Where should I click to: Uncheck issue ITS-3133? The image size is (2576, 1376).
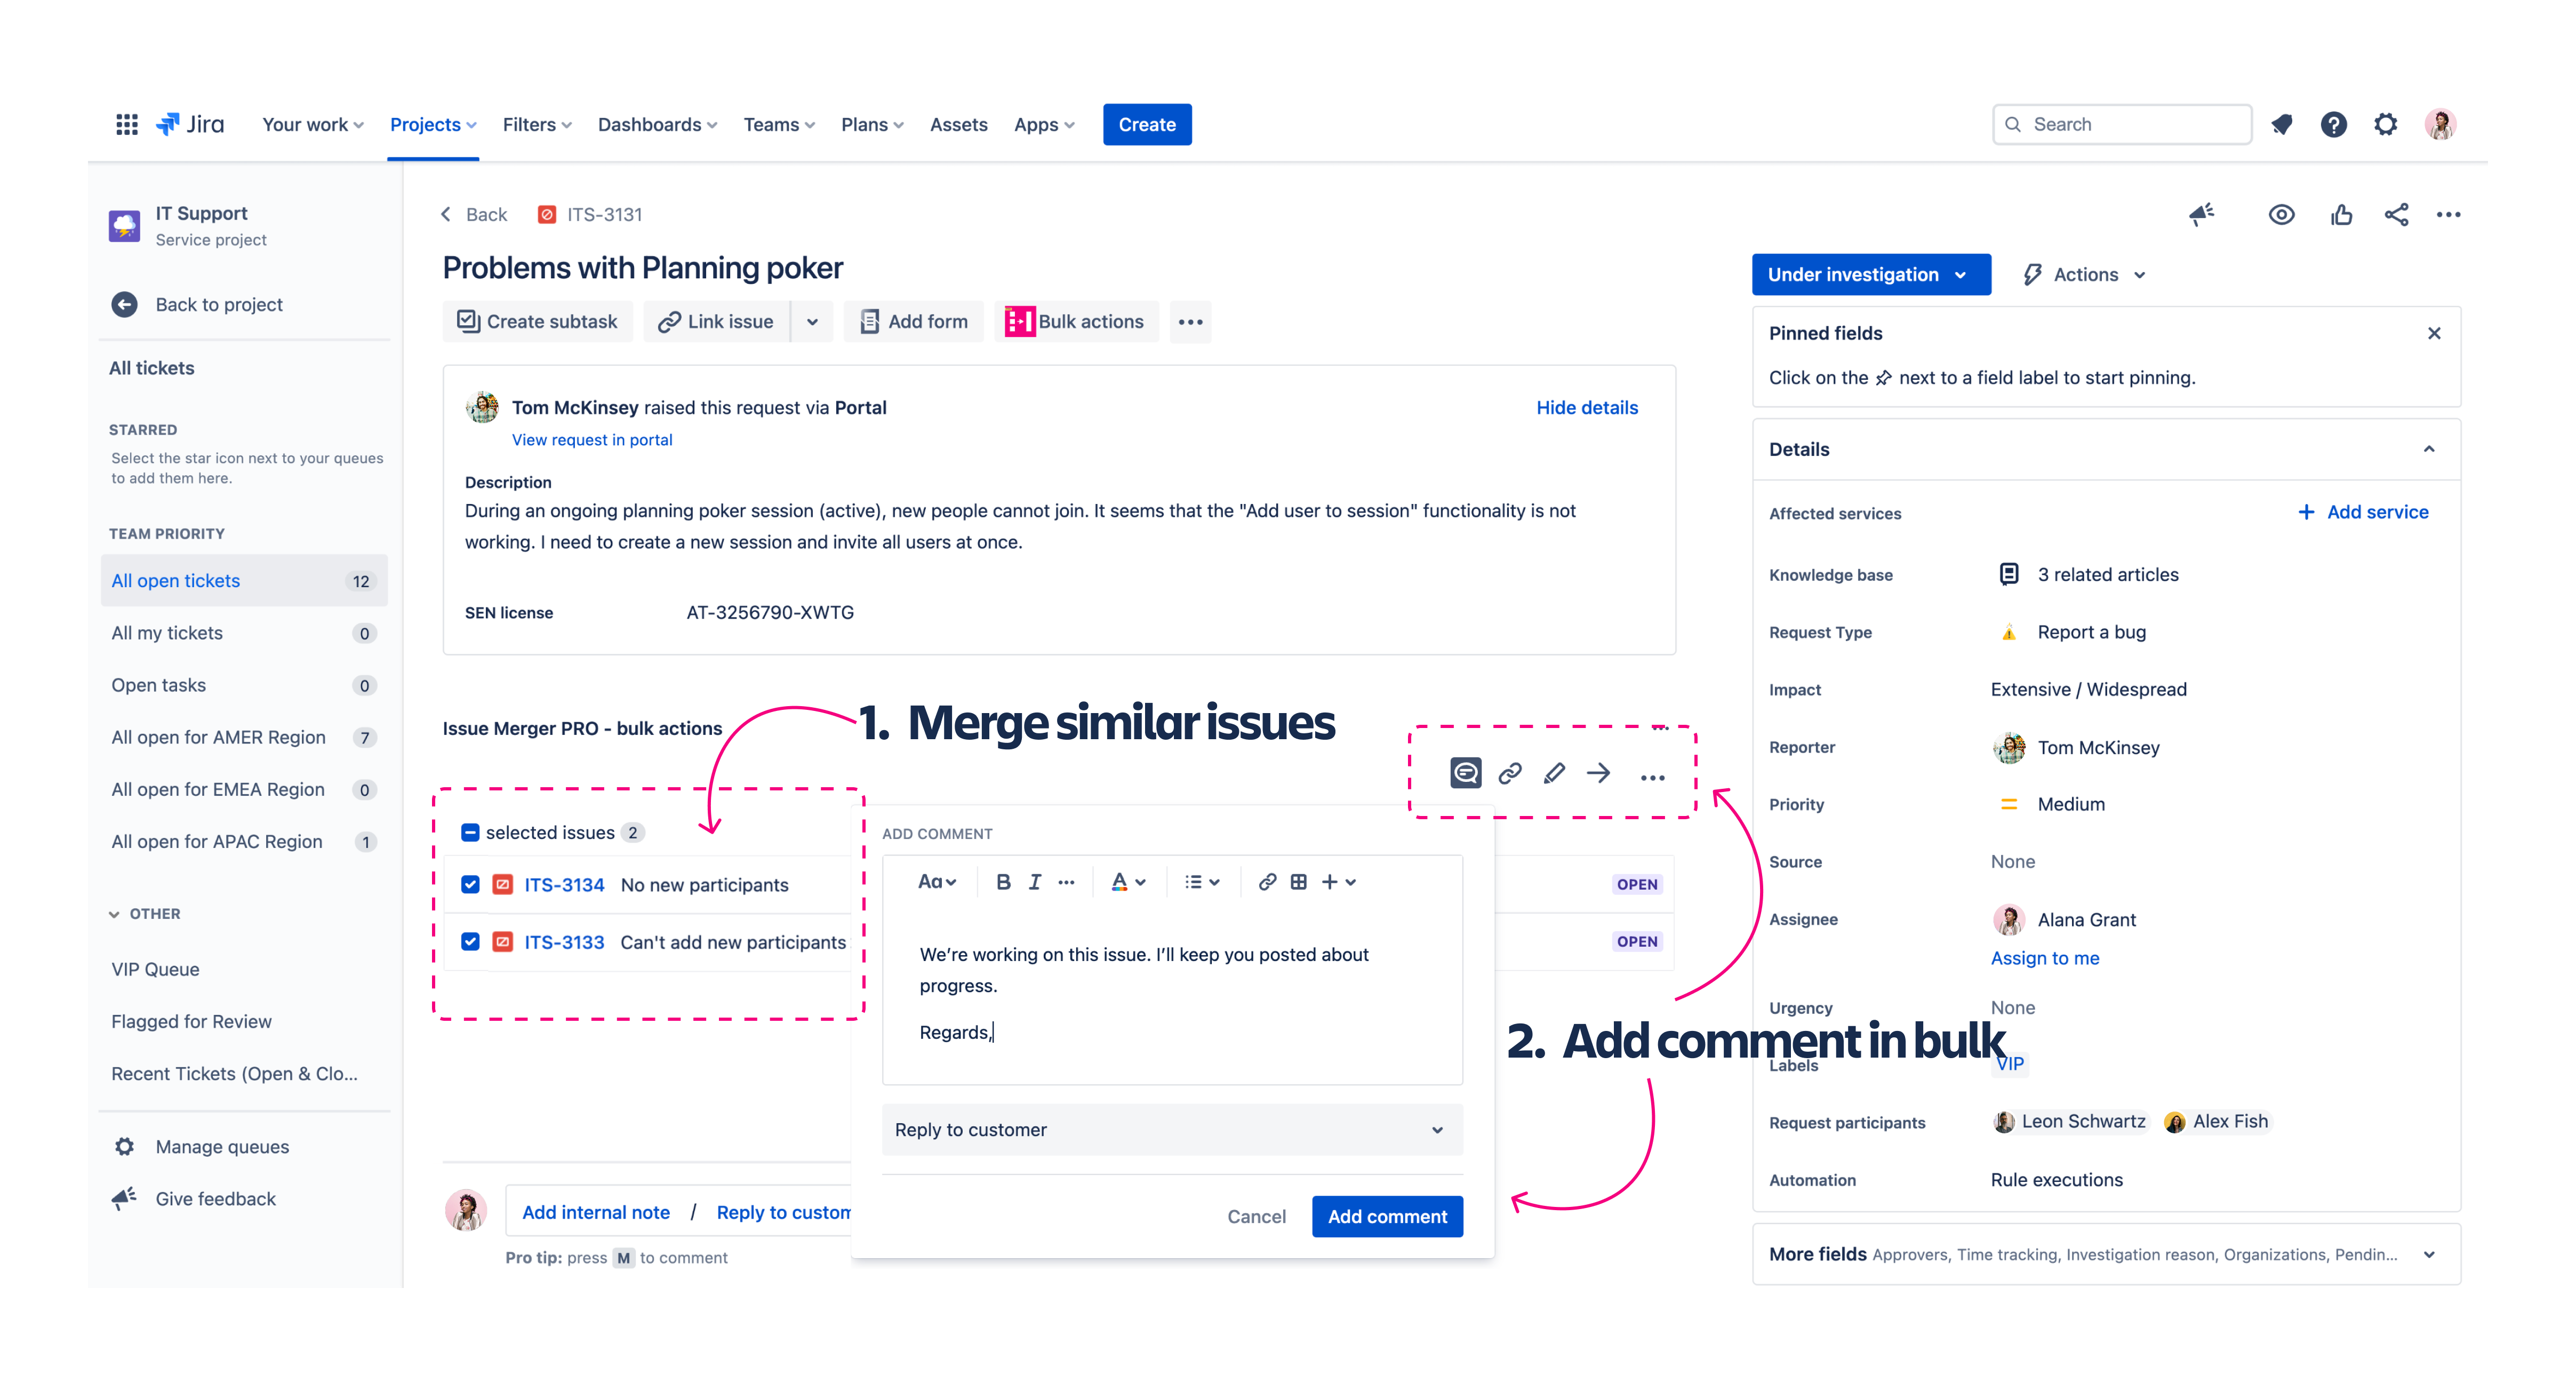point(469,941)
